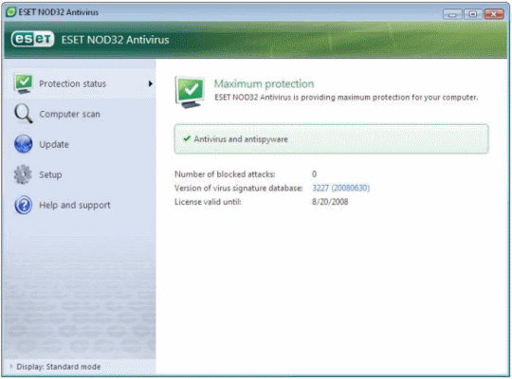Click the providing maximum protection description text
The height and width of the screenshot is (379, 512).
pos(346,98)
